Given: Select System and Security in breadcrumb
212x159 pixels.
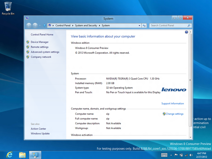Looking at the screenshot, I should pos(86,26).
